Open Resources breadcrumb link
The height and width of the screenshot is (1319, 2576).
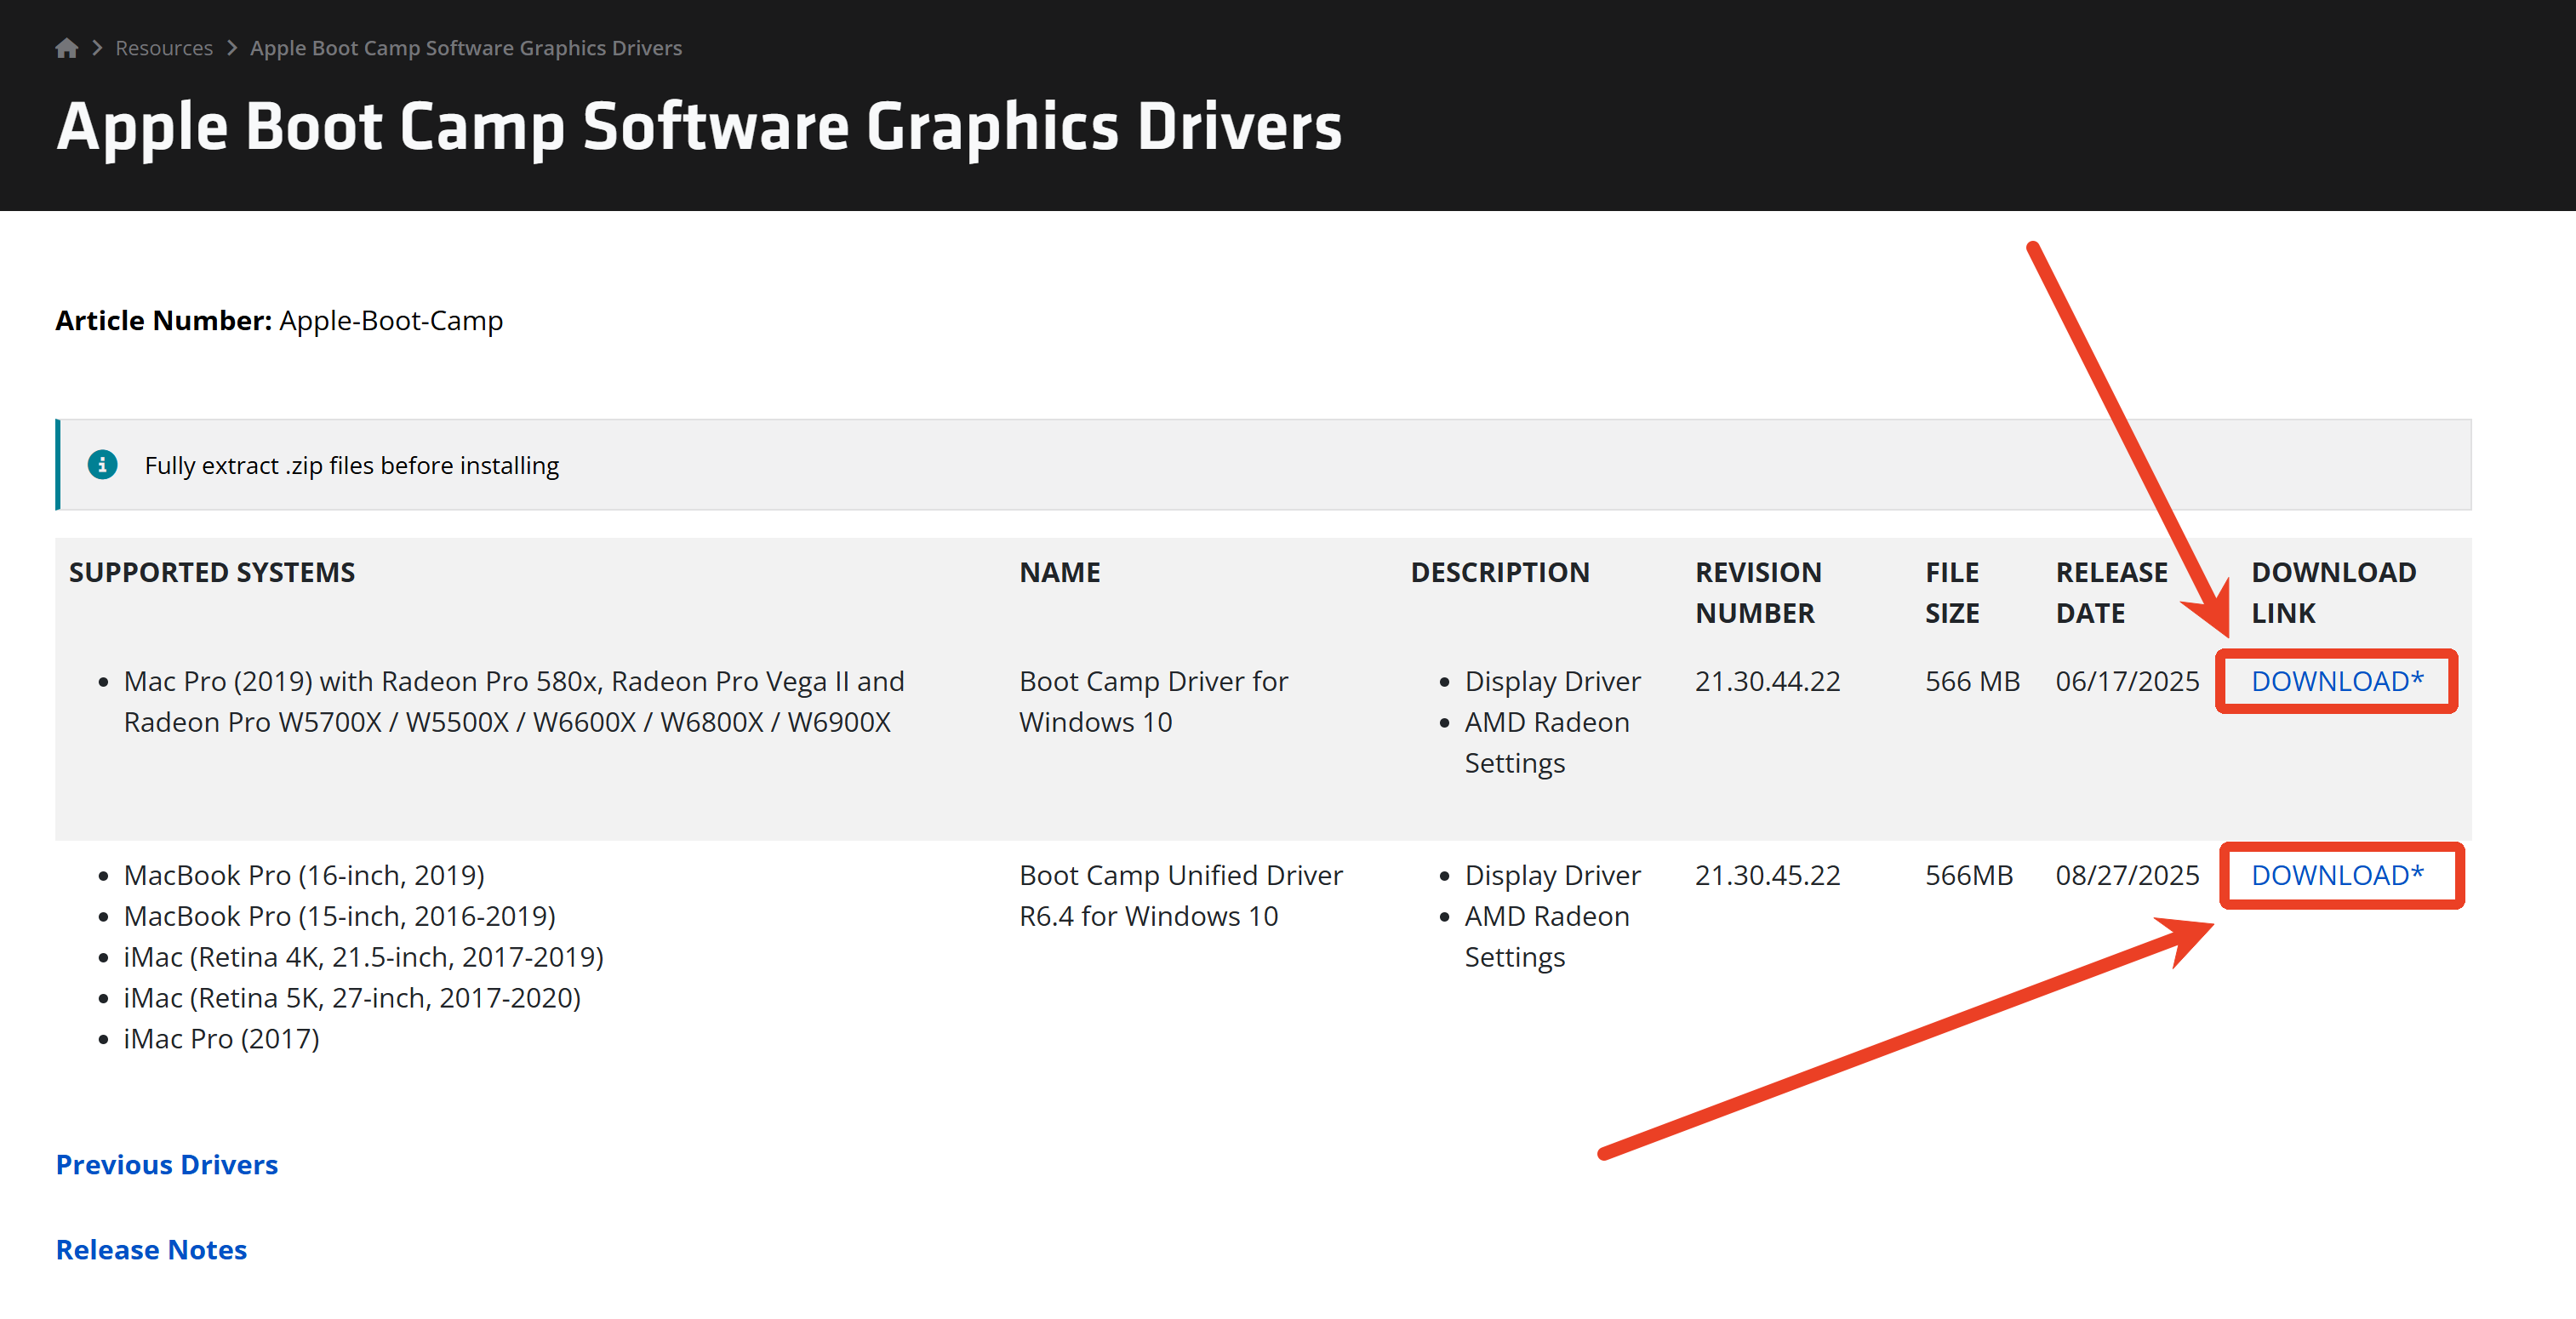pyautogui.click(x=164, y=48)
